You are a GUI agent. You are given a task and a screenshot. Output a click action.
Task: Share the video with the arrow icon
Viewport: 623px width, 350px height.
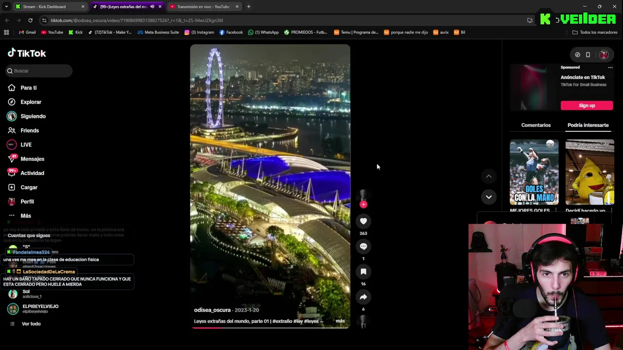coord(363,297)
